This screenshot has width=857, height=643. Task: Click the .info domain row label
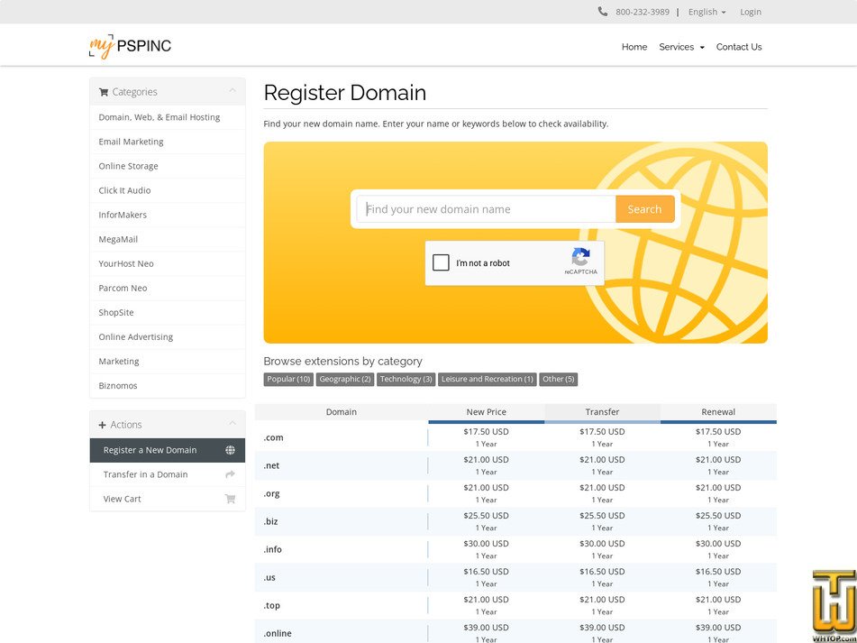pyautogui.click(x=273, y=549)
